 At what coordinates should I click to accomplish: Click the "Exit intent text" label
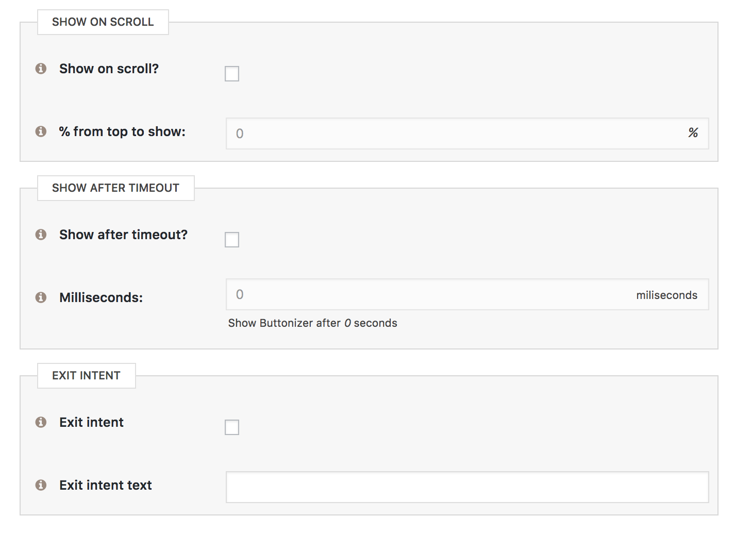point(106,486)
